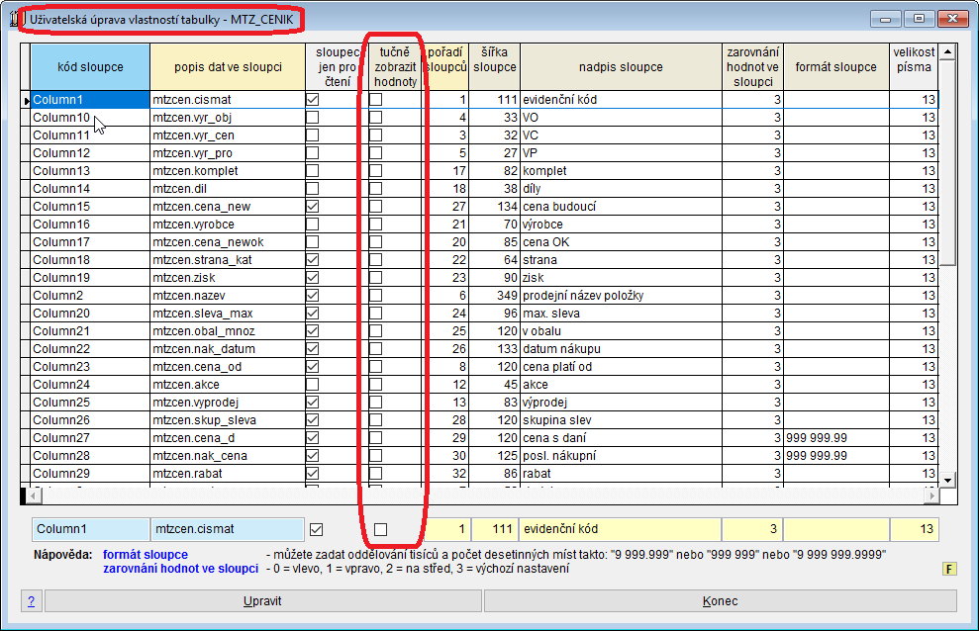Uncheck read-only checkbox in the bottom edit row
This screenshot has height=631, width=979.
tap(317, 529)
